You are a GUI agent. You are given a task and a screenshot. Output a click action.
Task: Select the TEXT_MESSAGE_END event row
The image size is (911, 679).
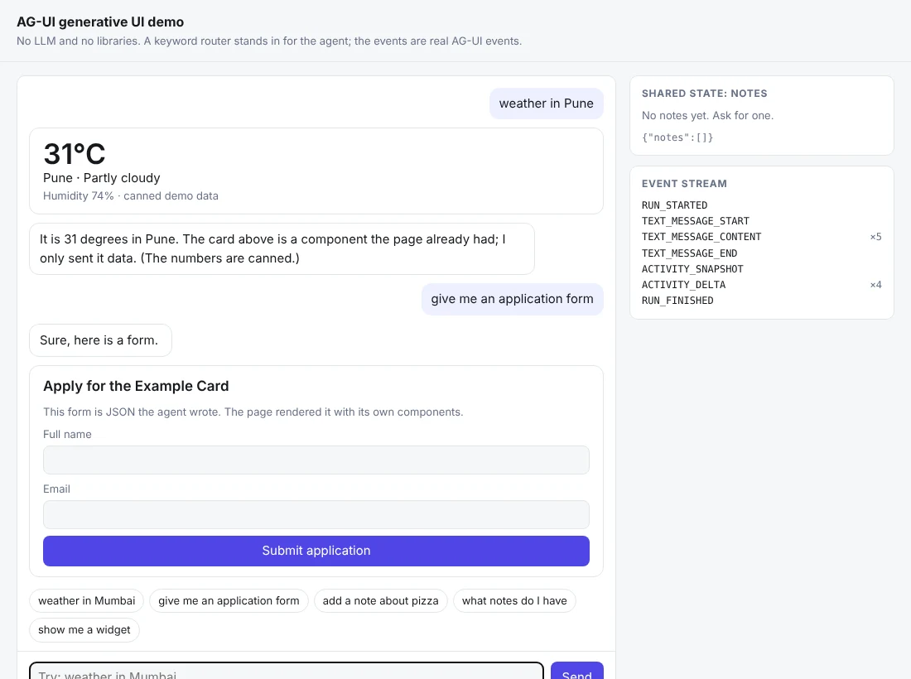click(762, 253)
